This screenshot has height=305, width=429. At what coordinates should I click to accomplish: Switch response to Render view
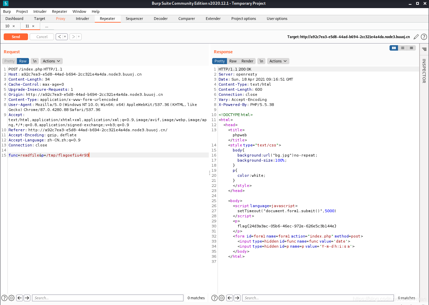(247, 61)
